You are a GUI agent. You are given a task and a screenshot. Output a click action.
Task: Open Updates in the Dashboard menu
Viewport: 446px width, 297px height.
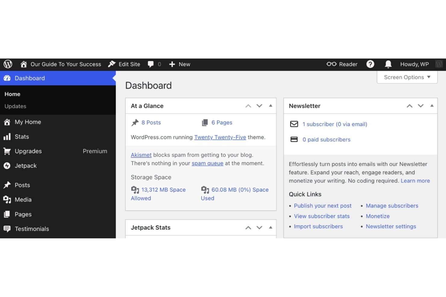[x=15, y=106]
